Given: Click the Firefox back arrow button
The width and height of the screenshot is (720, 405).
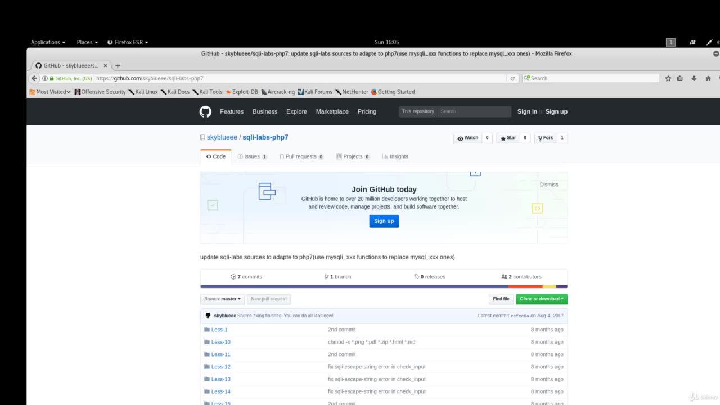Looking at the screenshot, I should click(34, 78).
